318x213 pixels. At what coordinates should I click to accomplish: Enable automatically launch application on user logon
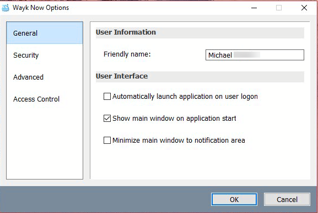point(107,97)
